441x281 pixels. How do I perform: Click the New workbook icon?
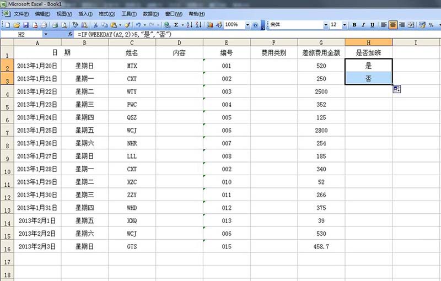pyautogui.click(x=8, y=25)
